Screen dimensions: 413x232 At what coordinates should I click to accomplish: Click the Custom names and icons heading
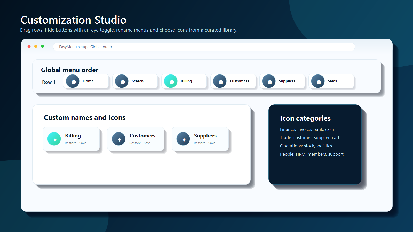85,118
